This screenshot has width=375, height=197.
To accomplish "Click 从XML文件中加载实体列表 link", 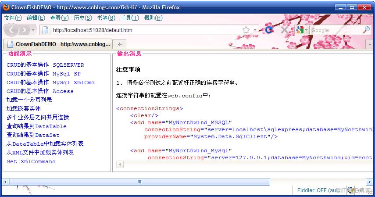I will [40, 153].
